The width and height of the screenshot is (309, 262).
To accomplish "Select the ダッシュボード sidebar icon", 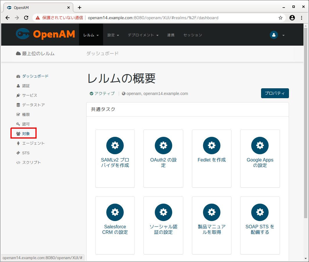I will pos(18,76).
